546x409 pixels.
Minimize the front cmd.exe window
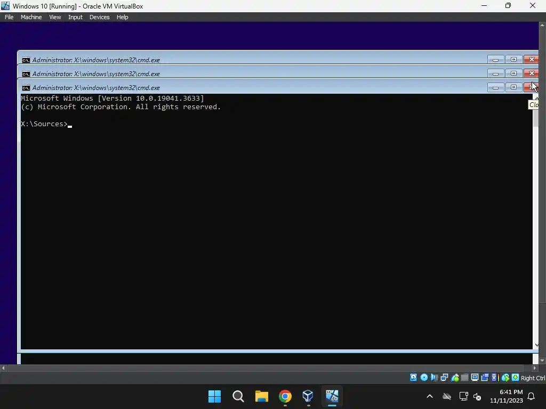[495, 87]
